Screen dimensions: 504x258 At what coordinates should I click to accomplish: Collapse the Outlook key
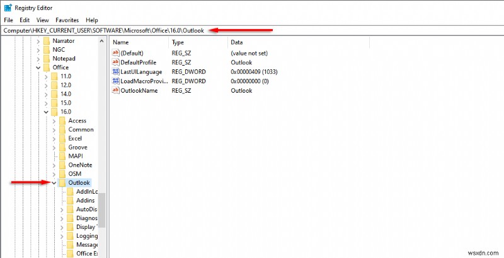point(54,183)
